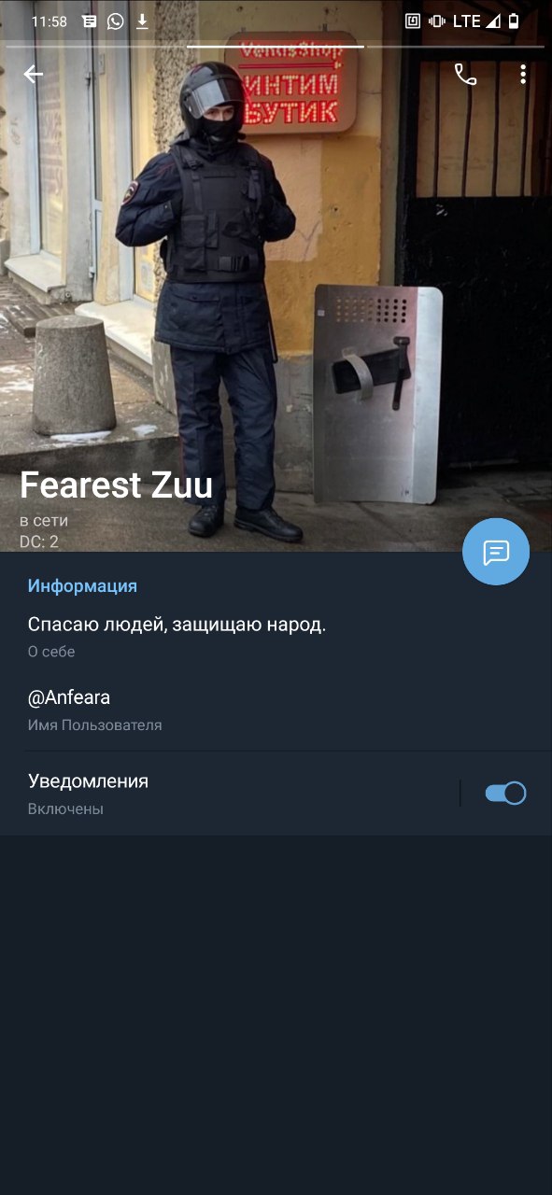
Task: Tap the vibrate mode icon in status bar
Action: coord(436,21)
